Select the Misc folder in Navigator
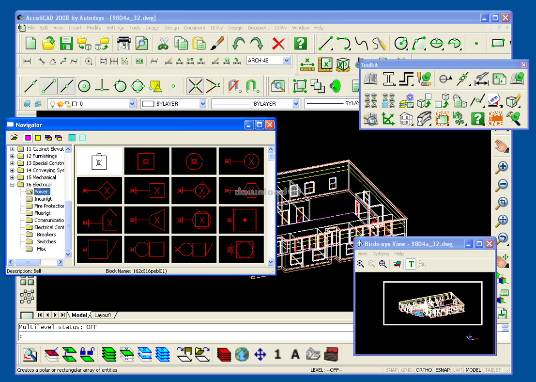The height and width of the screenshot is (382, 536). (41, 249)
